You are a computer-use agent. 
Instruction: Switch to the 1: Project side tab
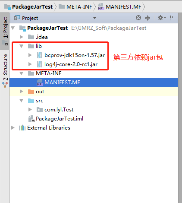click(x=5, y=31)
